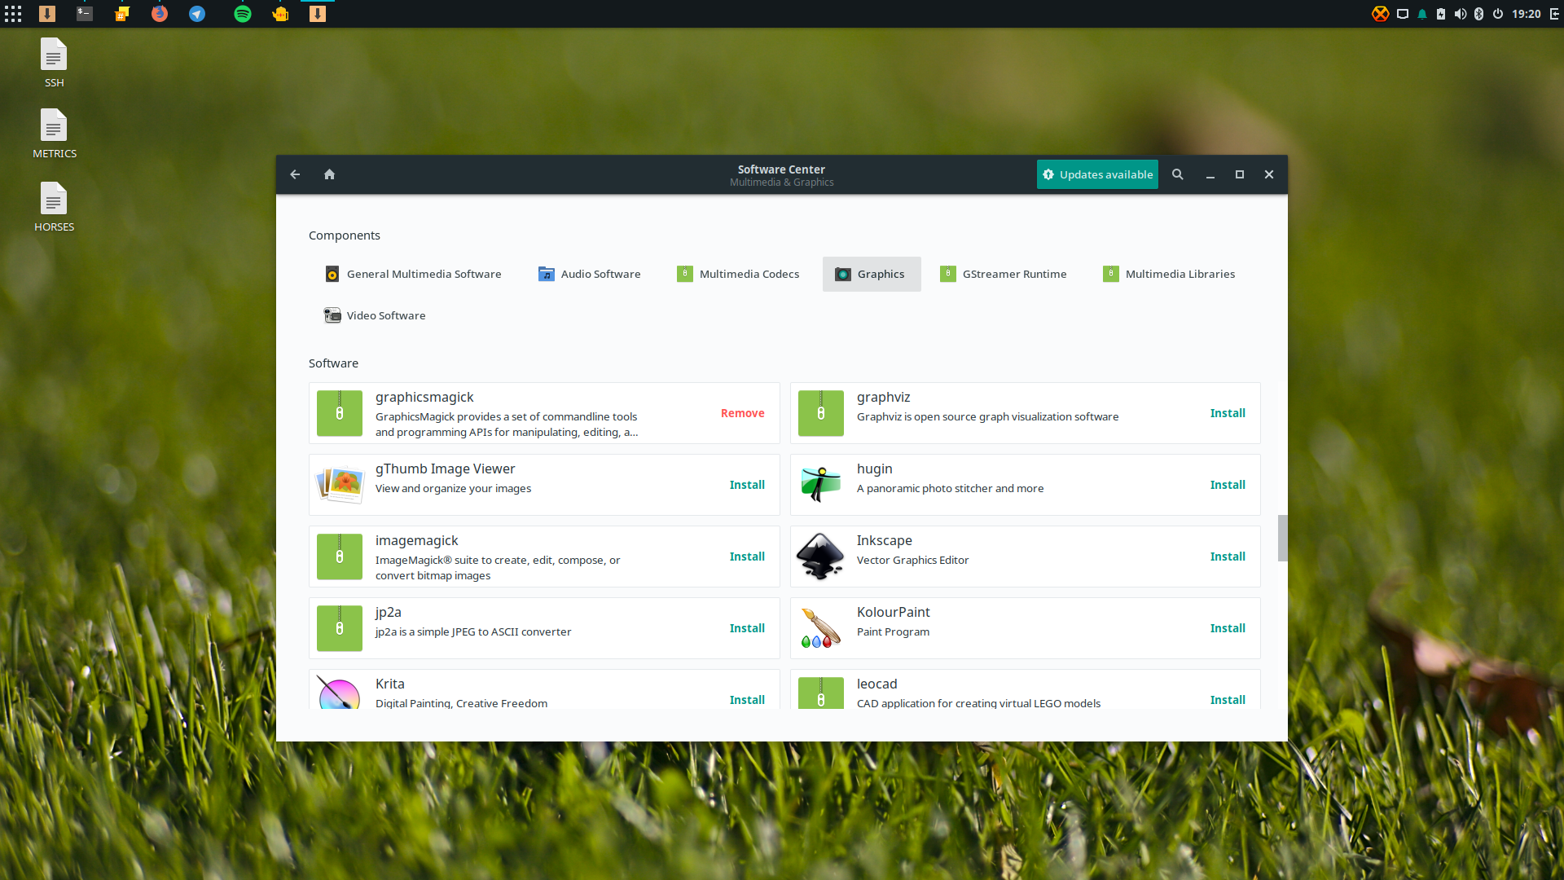1564x880 pixels.
Task: Install imagemagick
Action: 747,557
